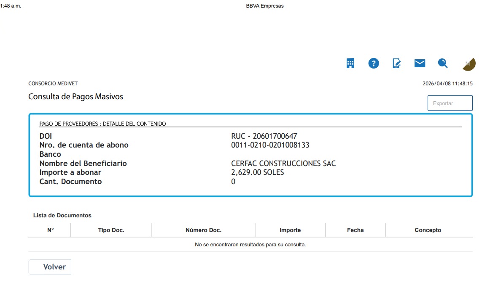Image resolution: width=501 pixels, height=293 pixels.
Task: Click the RUC number 20601700647
Action: 264,136
